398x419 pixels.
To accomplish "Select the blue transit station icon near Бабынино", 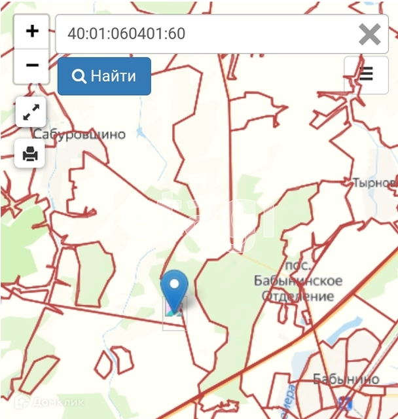I will tap(345, 403).
